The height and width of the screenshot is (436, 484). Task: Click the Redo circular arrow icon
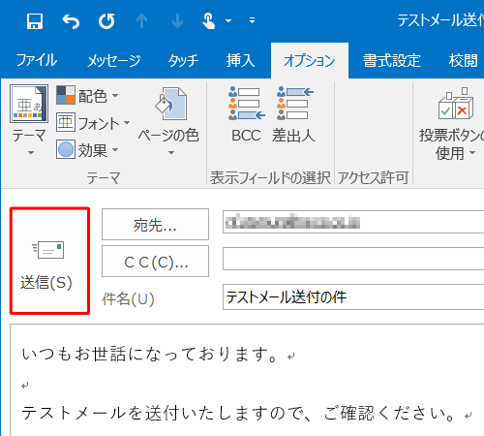106,21
